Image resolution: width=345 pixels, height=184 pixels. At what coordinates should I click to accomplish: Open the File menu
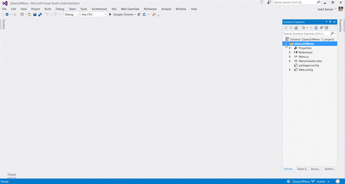tap(4, 9)
